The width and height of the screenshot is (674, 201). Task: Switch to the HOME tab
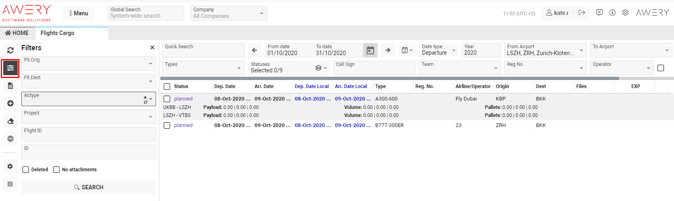(17, 33)
